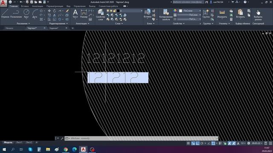
Task: Activate the Rotate tool icon
Action: click(x=55, y=11)
